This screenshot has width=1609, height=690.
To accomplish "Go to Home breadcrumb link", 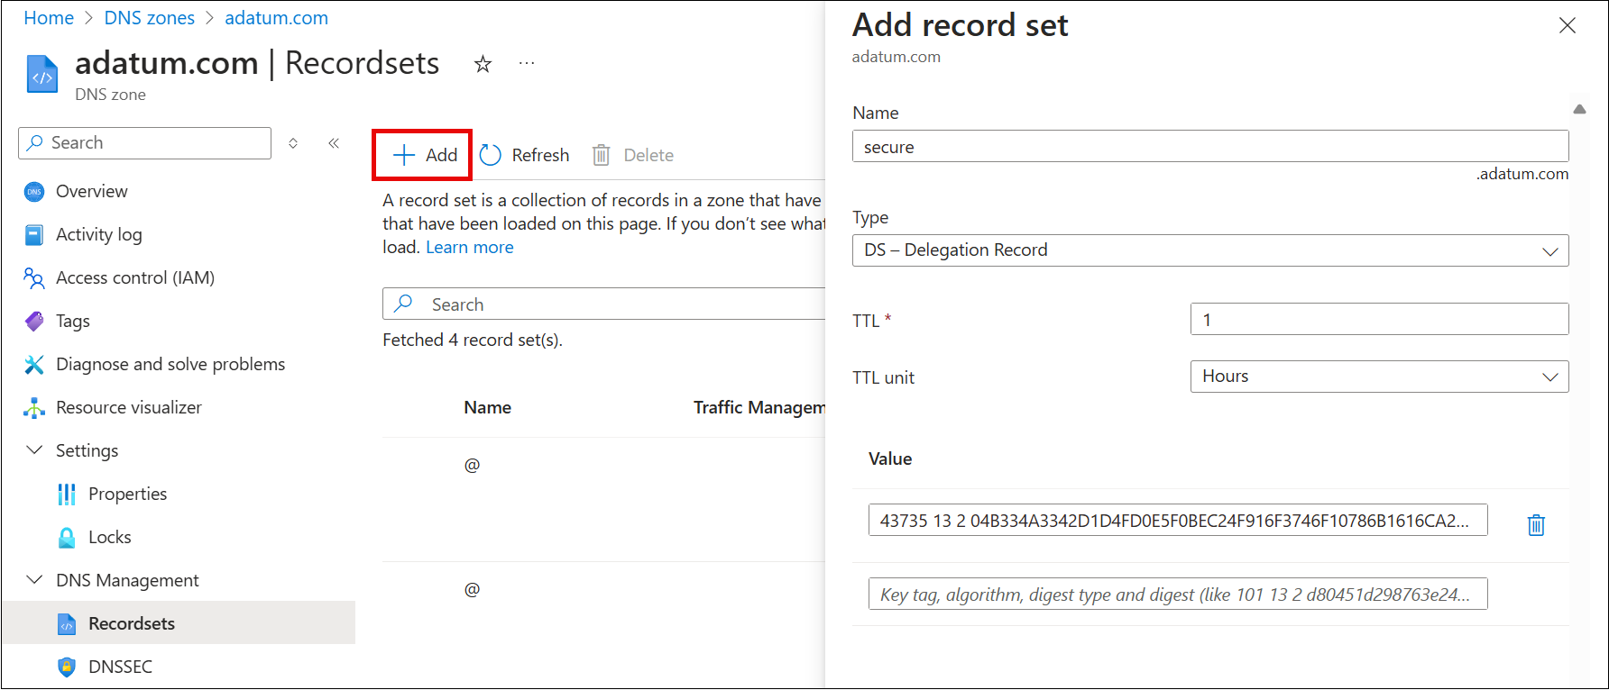I will coord(49,18).
